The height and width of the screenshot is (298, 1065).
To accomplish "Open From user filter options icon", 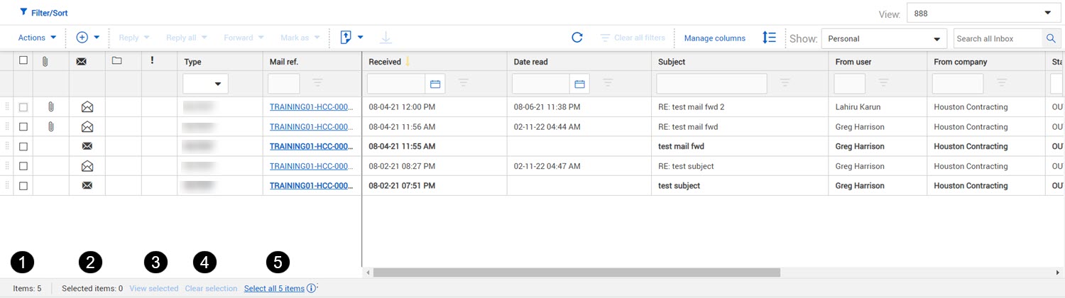I will 884,84.
